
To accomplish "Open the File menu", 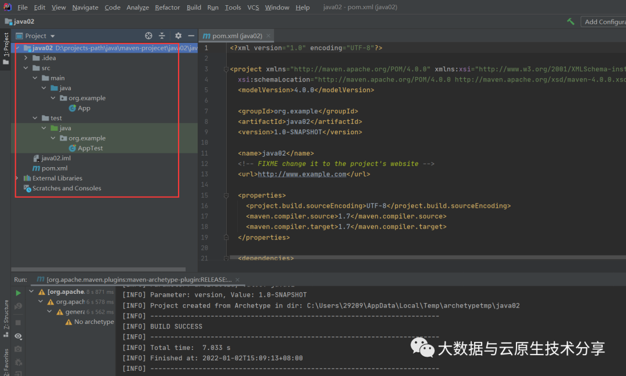I will tap(23, 7).
